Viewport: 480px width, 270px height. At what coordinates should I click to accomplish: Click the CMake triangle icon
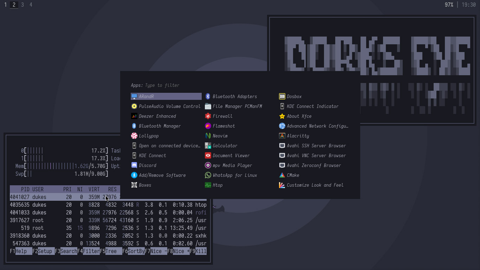click(x=282, y=175)
